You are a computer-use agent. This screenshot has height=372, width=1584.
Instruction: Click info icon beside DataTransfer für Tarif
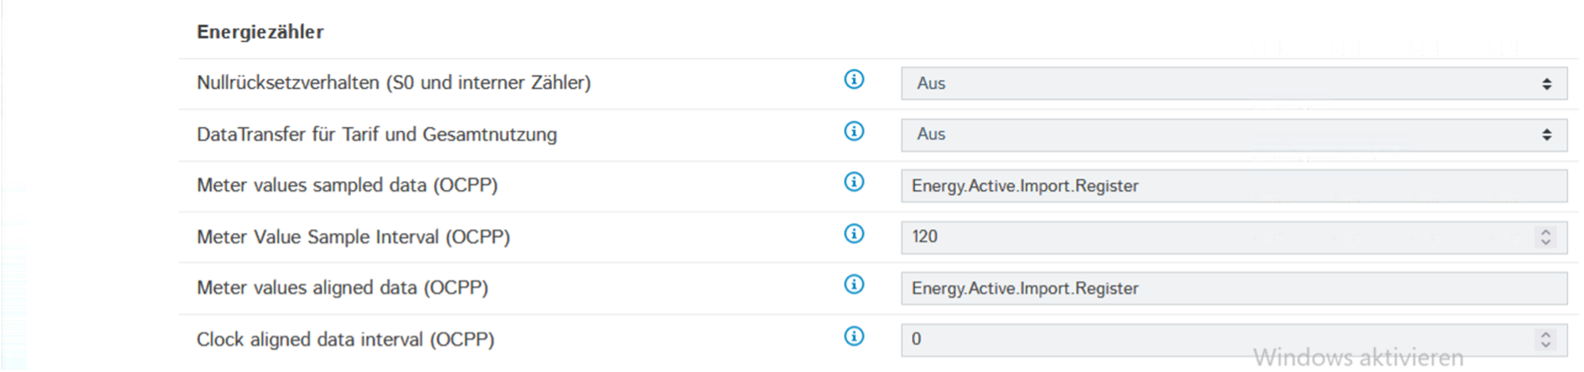[x=854, y=132]
